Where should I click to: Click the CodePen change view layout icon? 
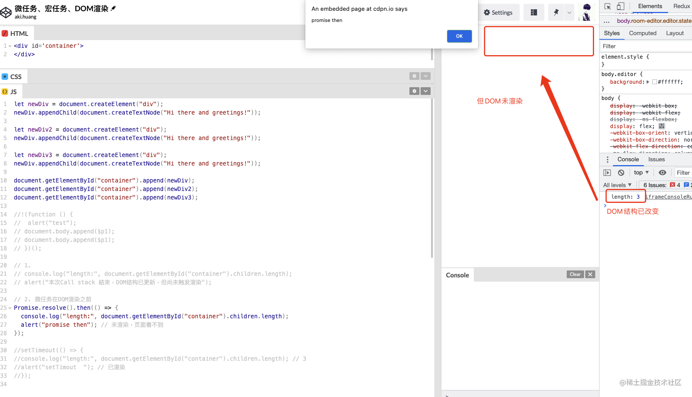pyautogui.click(x=534, y=12)
